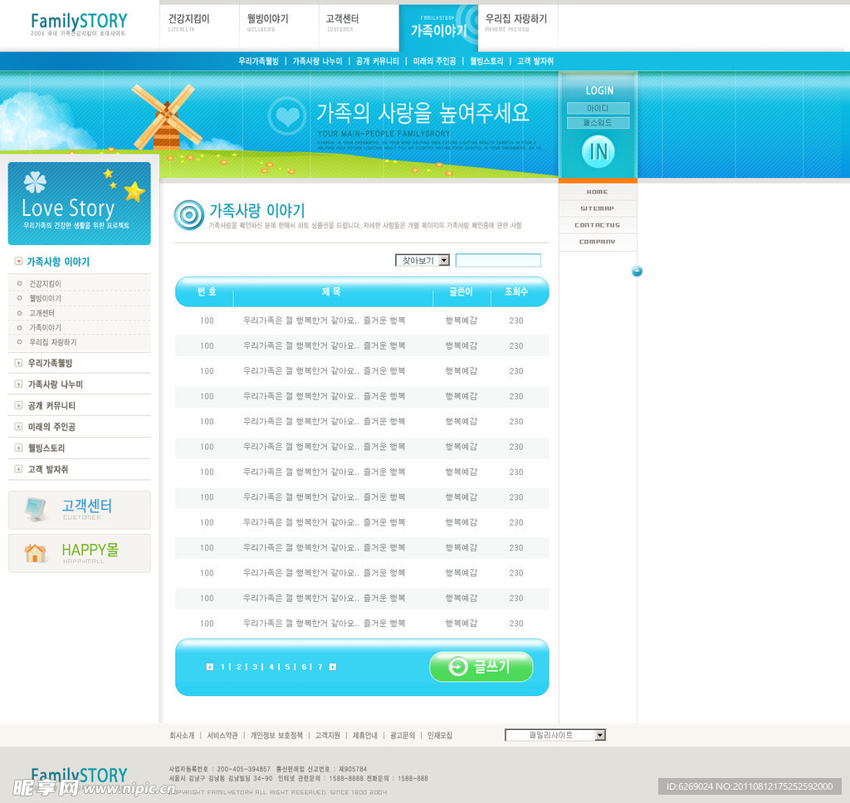Select the 고객센터 sub-item in the sidebar
The width and height of the screenshot is (850, 803).
[x=42, y=313]
